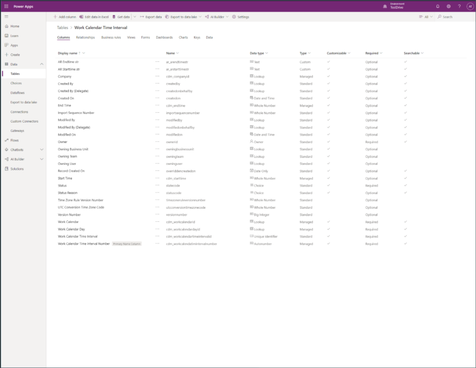This screenshot has height=368, width=476.
Task: Collapse the left navigation hamburger menu
Action: tap(6, 17)
